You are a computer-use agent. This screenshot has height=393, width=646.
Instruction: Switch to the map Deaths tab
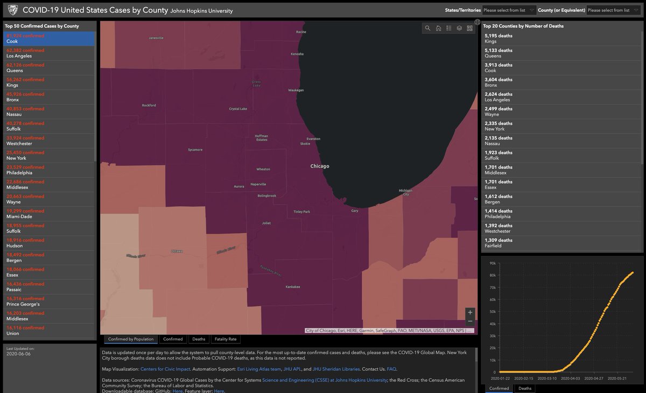click(199, 339)
